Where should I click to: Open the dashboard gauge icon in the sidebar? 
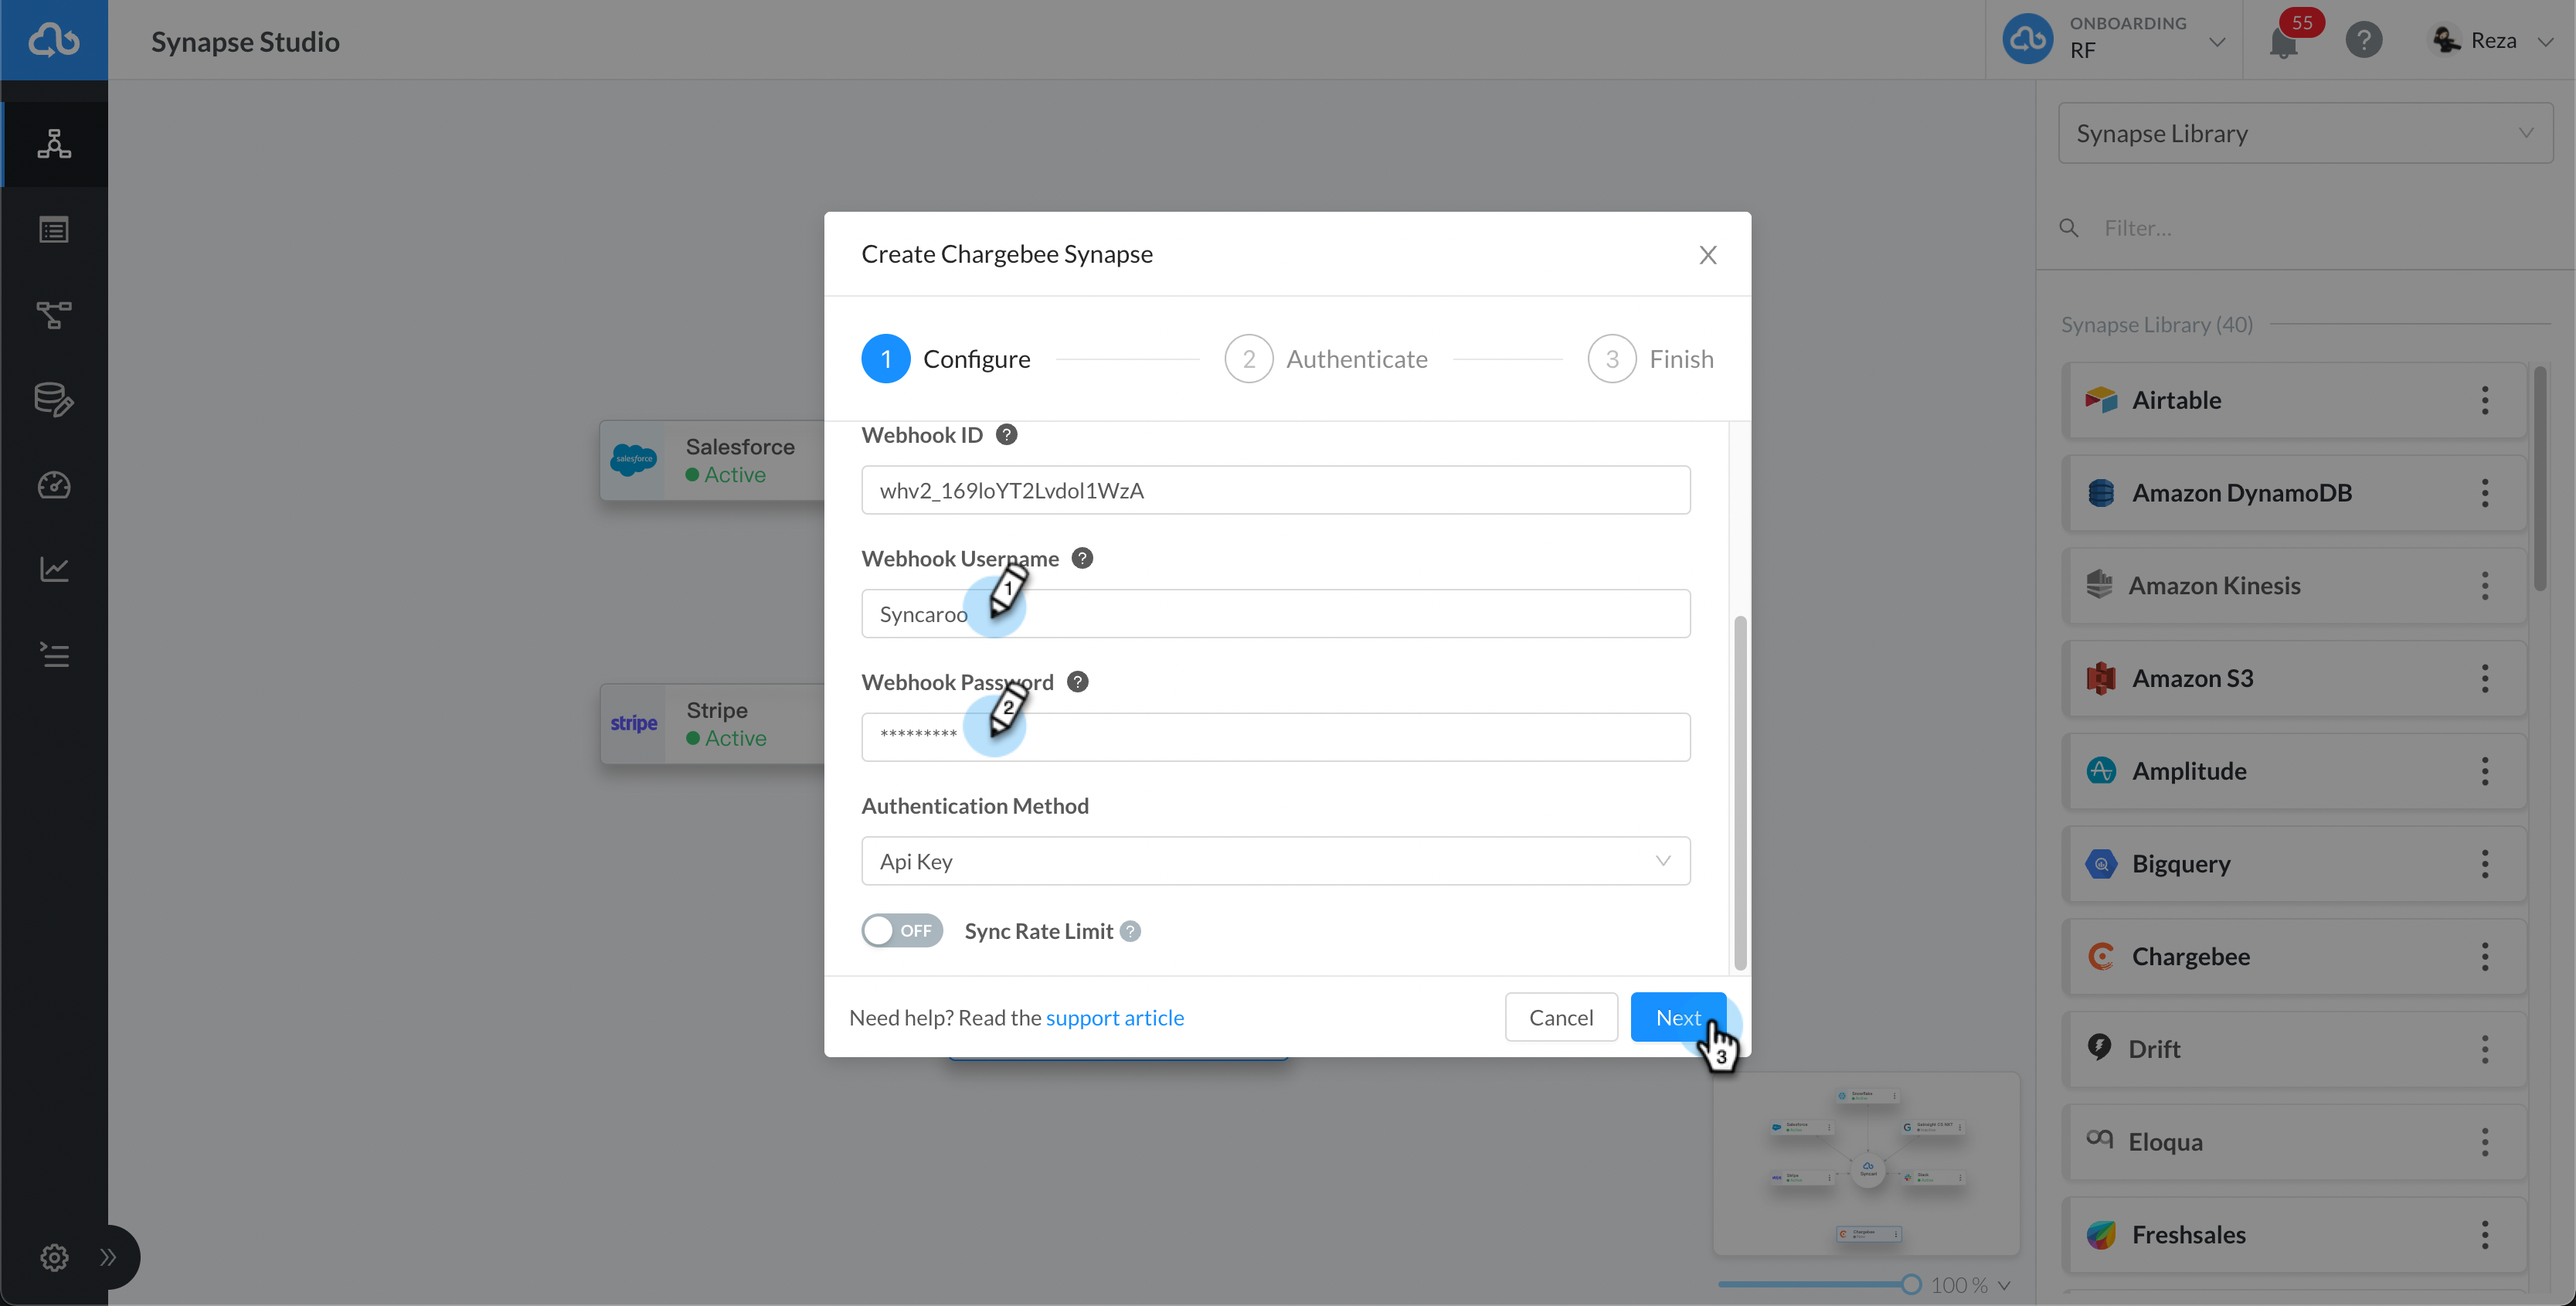[54, 485]
